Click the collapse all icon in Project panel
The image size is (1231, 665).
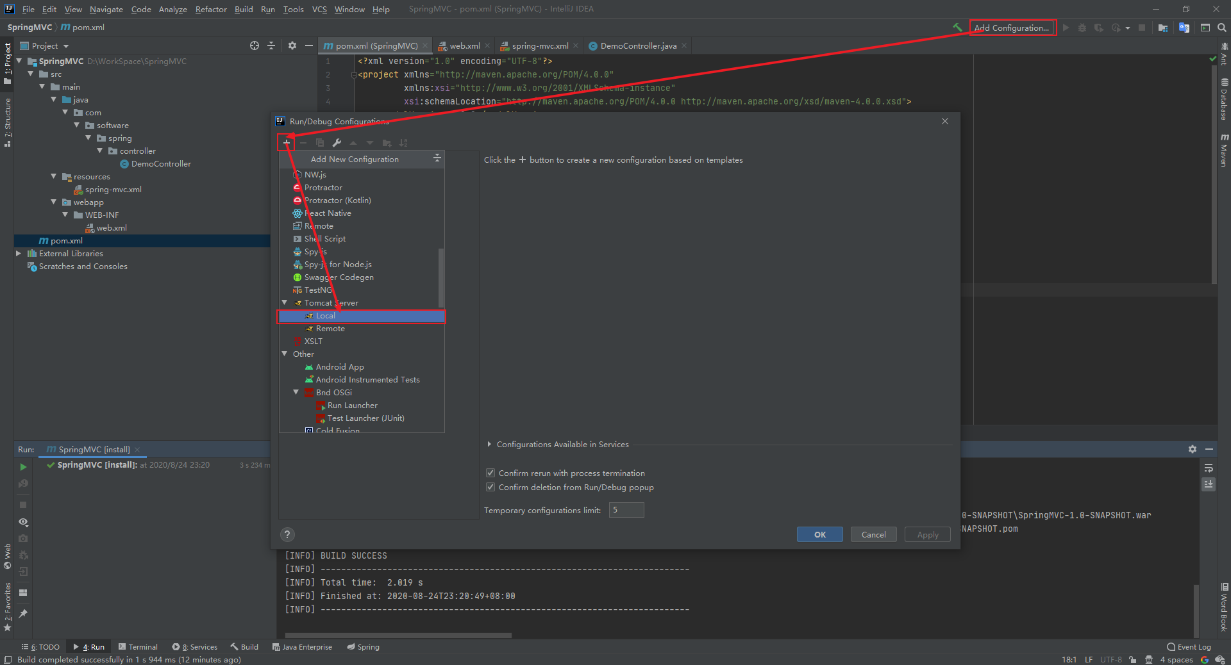pos(271,45)
